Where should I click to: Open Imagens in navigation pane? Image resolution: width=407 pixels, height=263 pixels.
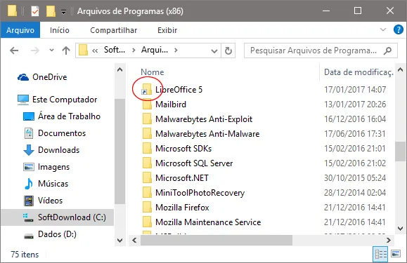(x=46, y=167)
